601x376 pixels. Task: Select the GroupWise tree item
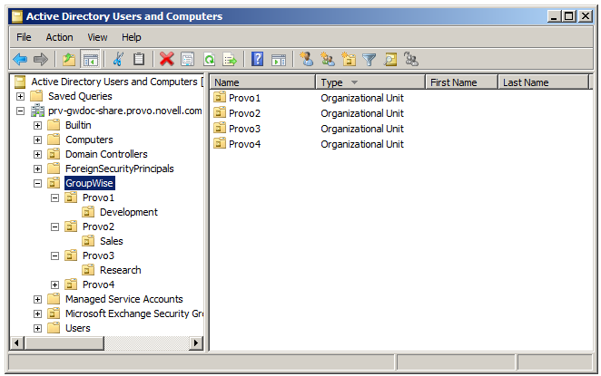point(89,183)
